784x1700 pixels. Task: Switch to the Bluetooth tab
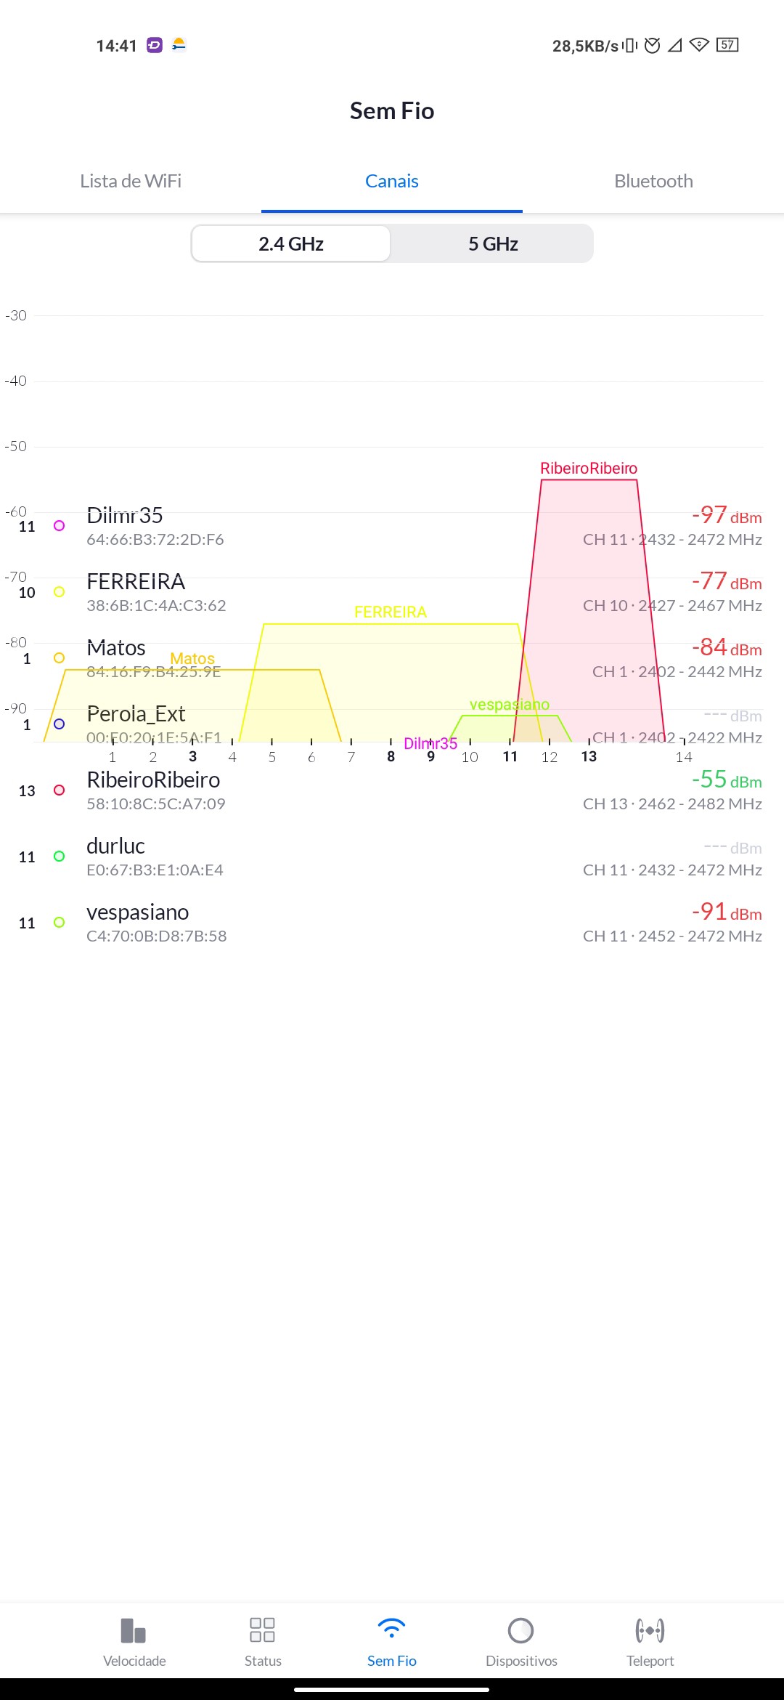coord(653,181)
